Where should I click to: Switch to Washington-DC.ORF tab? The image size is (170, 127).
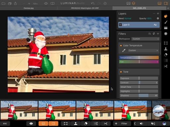pos(85,8)
